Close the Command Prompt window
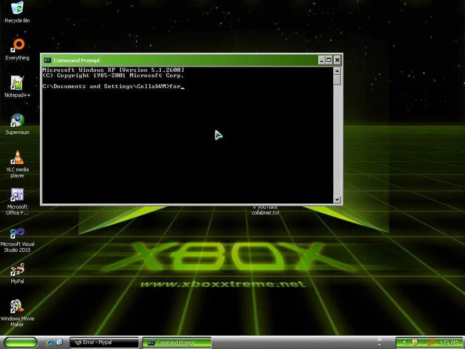This screenshot has width=465, height=349. (337, 60)
